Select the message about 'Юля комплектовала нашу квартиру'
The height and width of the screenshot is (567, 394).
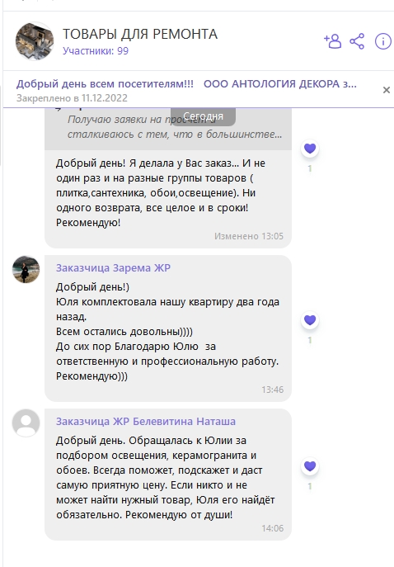[x=168, y=328]
